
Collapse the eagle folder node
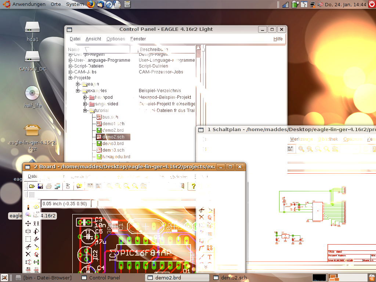tap(78, 84)
